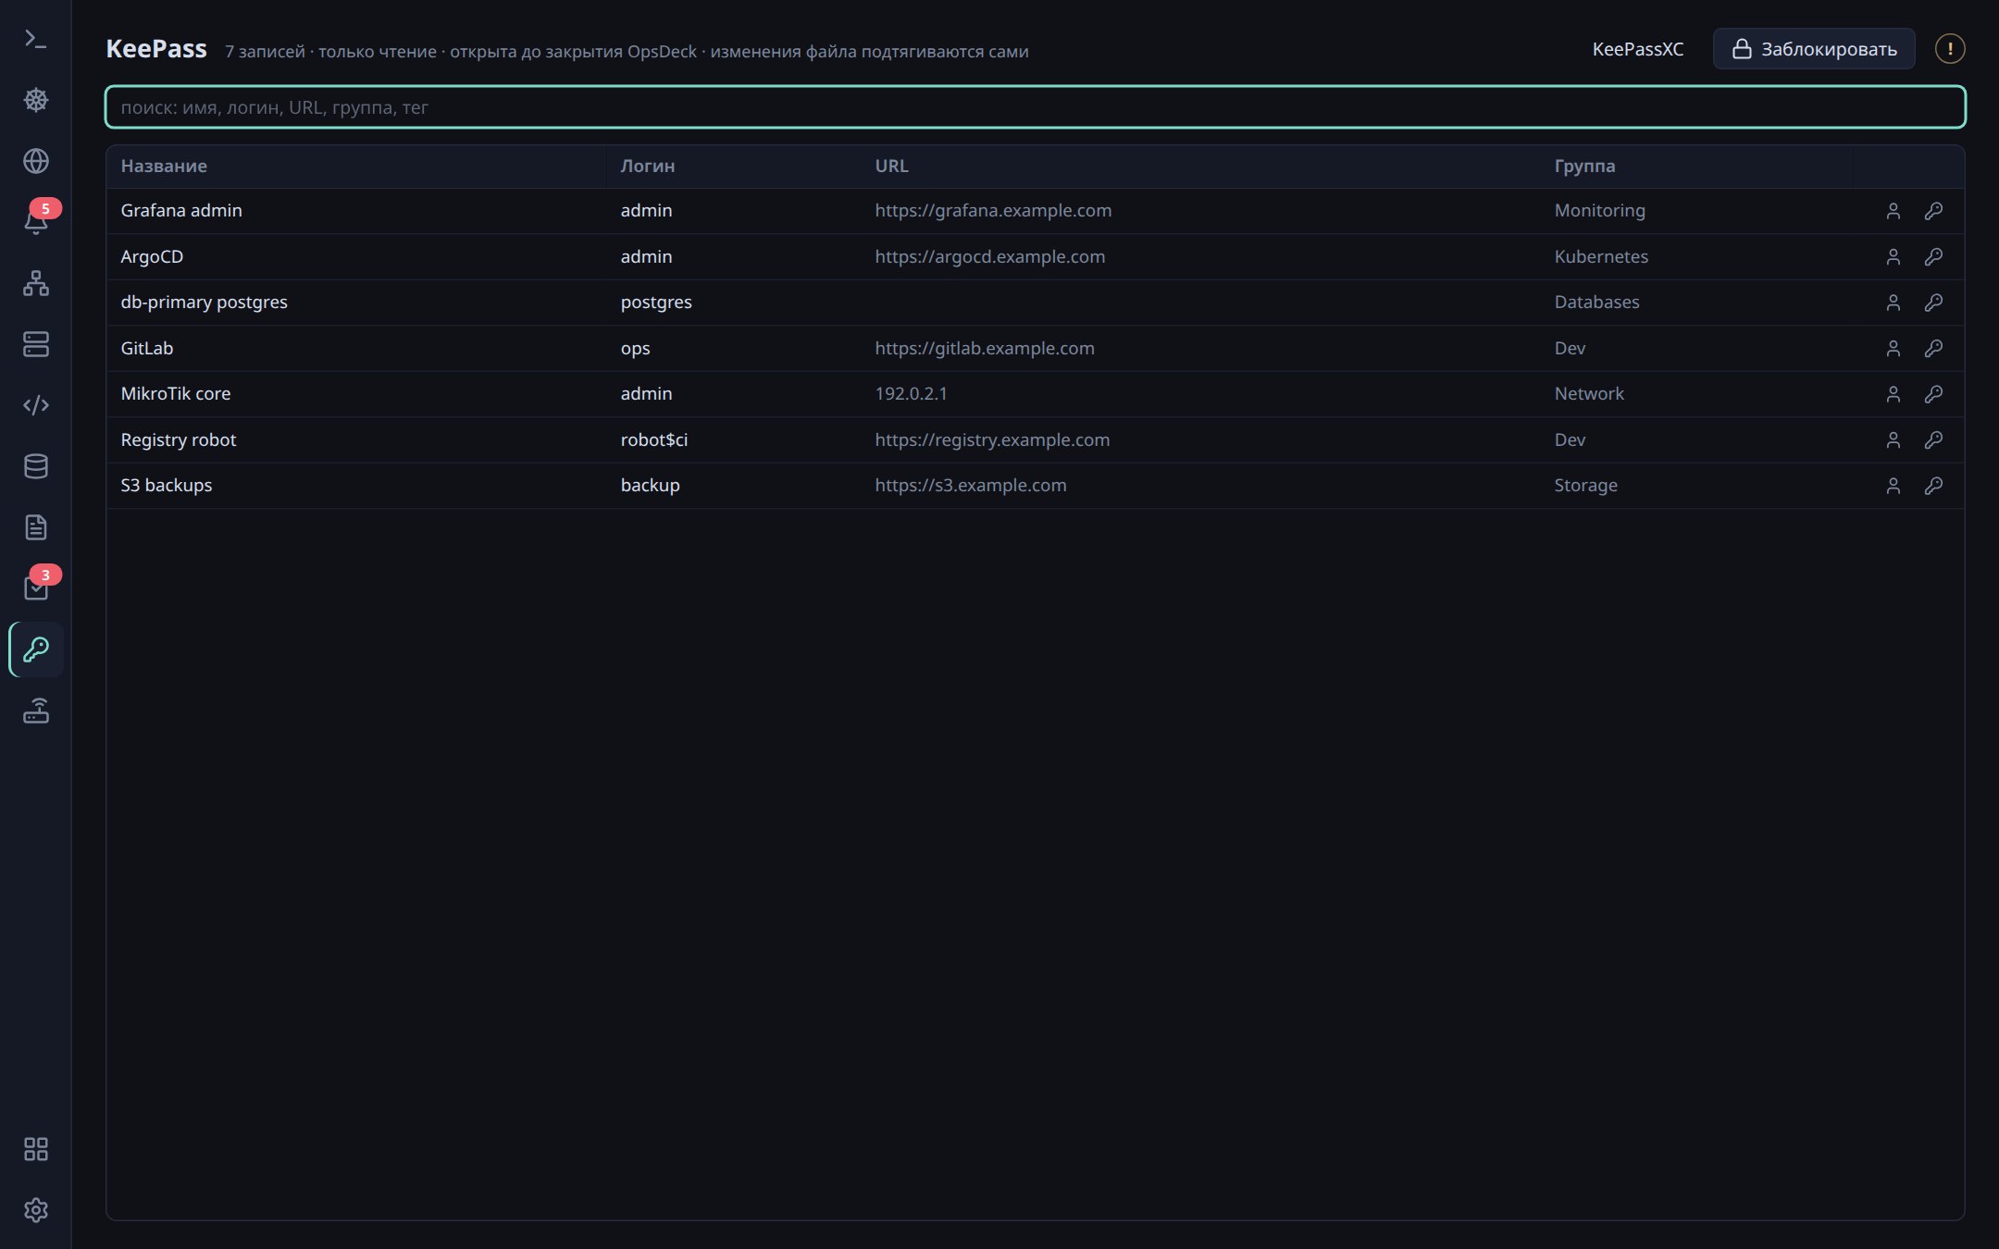Screen dimensions: 1999x1249
Task: Copy login for ArgoCD entry
Action: click(x=1893, y=256)
